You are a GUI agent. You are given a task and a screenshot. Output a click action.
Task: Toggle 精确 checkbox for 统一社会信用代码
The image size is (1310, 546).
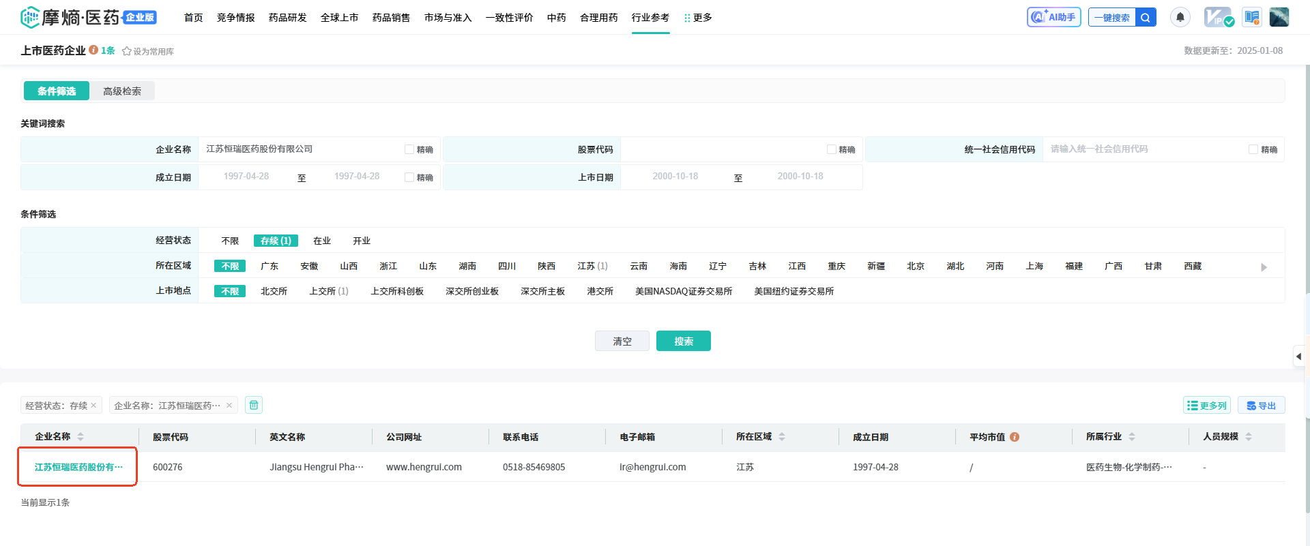[1253, 149]
